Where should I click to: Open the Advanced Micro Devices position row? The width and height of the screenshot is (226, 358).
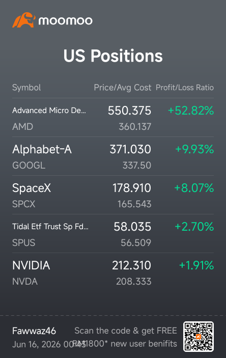(x=113, y=118)
